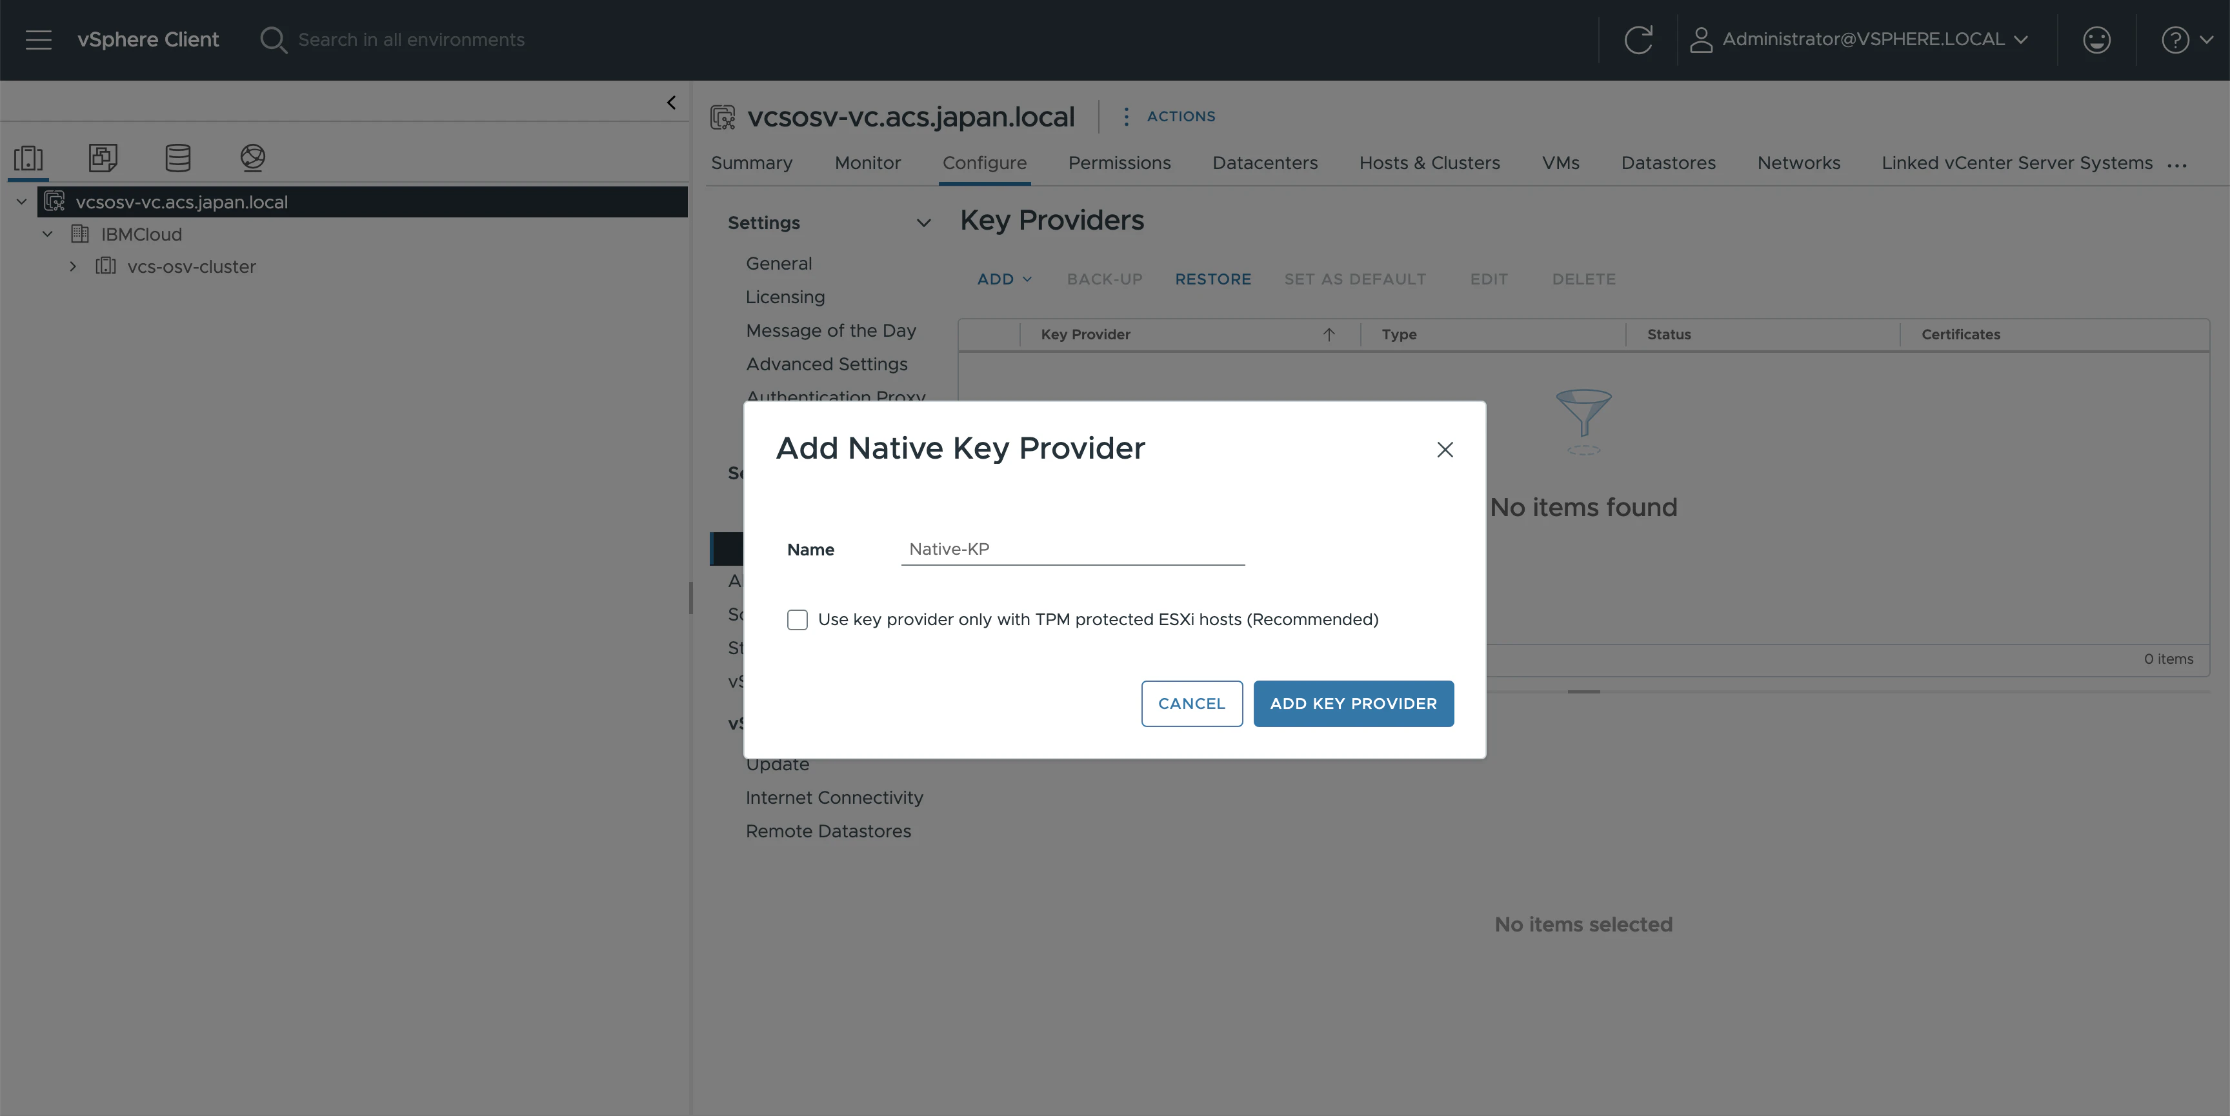The image size is (2230, 1116).
Task: Click the ADD KEY PROVIDER button
Action: click(1353, 704)
